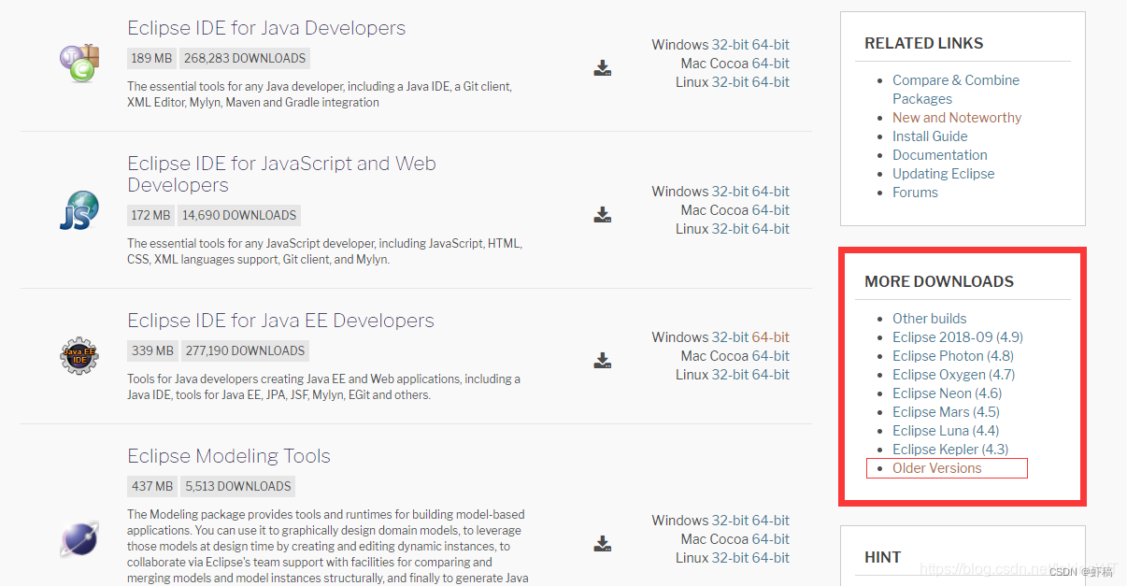Screen dimensions: 1127x586
Task: Click download icon for Eclipse IDE for Java EE Developers
Action: tap(603, 360)
